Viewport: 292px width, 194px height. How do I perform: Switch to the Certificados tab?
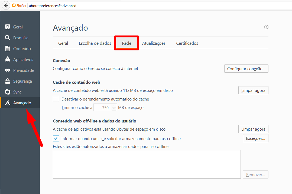pyautogui.click(x=187, y=43)
